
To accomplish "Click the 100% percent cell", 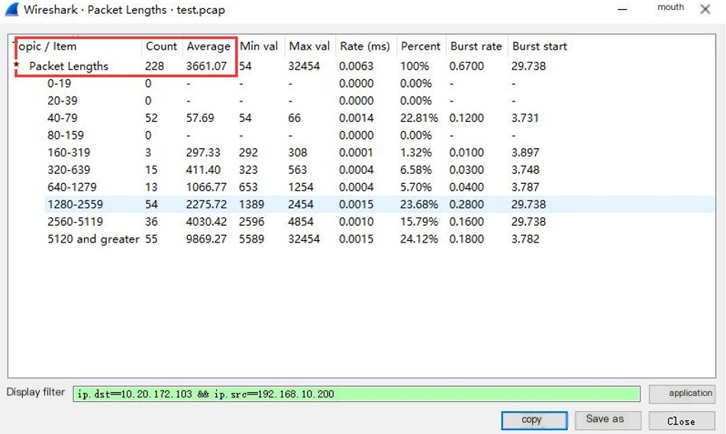I will pos(415,66).
